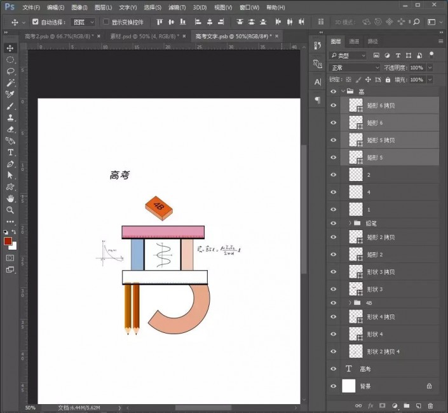Select the Pen tool

[10, 164]
